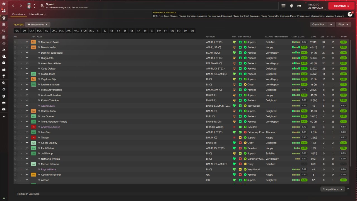Go forward with the right arrow
This screenshot has width=357, height=201.
pyautogui.click(x=21, y=6)
